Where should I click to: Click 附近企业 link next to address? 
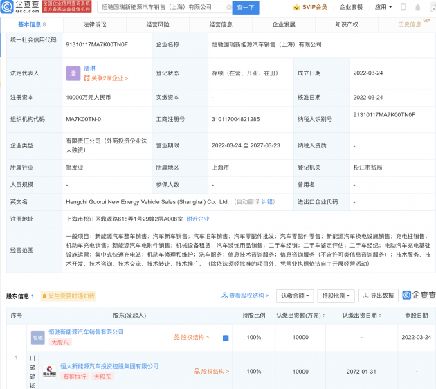tap(198, 219)
